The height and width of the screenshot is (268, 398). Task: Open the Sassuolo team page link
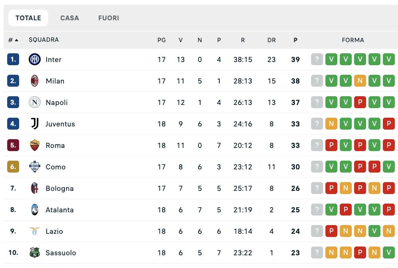(61, 252)
